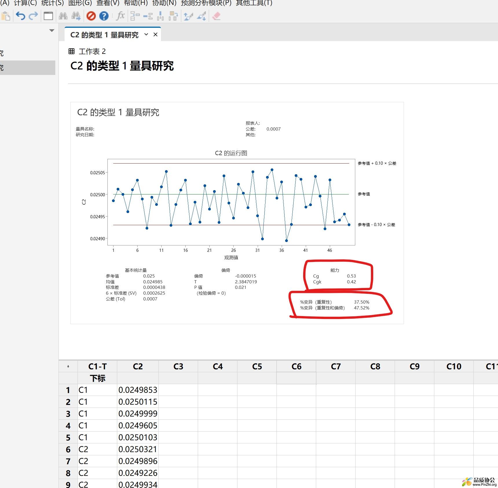Select the C6 column header
This screenshot has width=498, height=488.
pyautogui.click(x=296, y=366)
